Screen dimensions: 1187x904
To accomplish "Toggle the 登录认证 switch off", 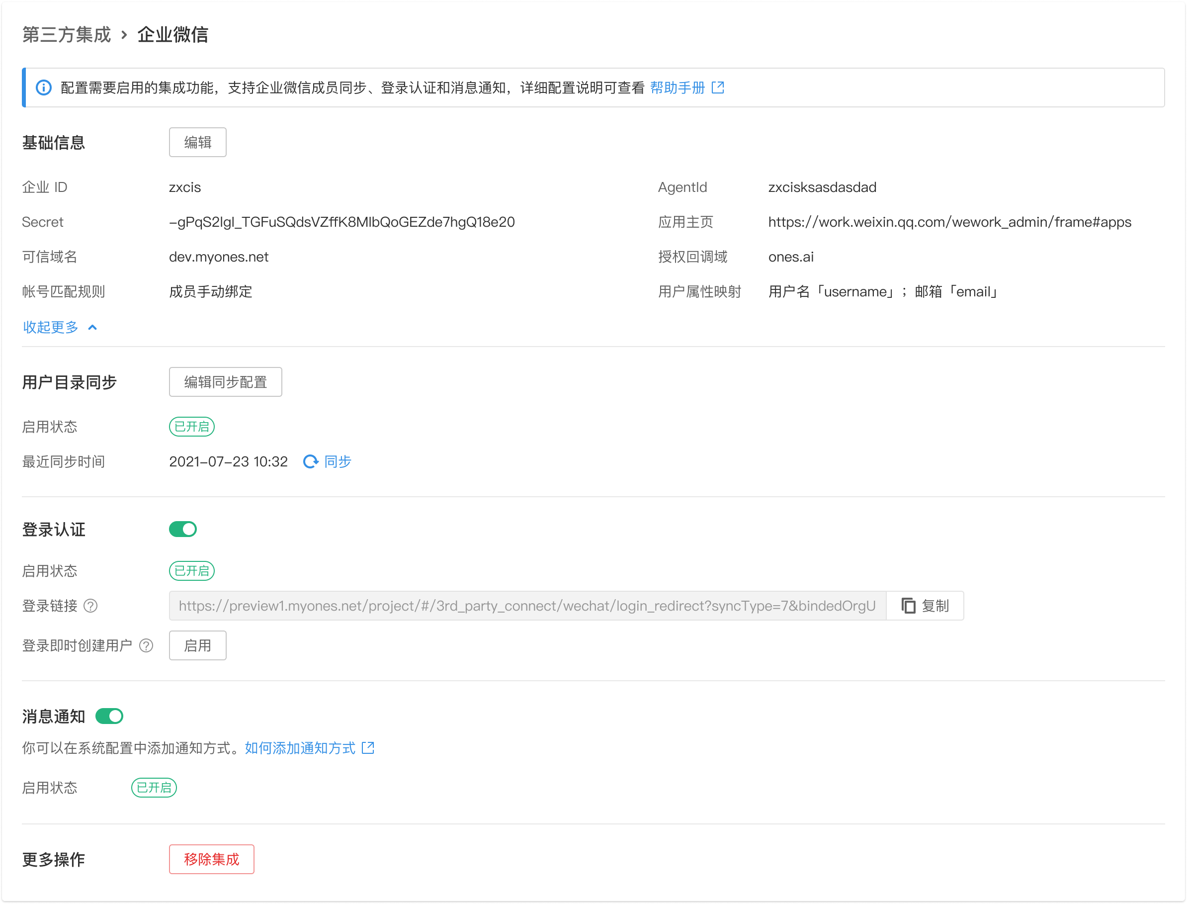I will point(183,530).
